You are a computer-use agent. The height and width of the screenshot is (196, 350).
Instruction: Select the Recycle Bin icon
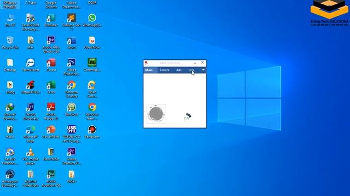click(x=10, y=43)
